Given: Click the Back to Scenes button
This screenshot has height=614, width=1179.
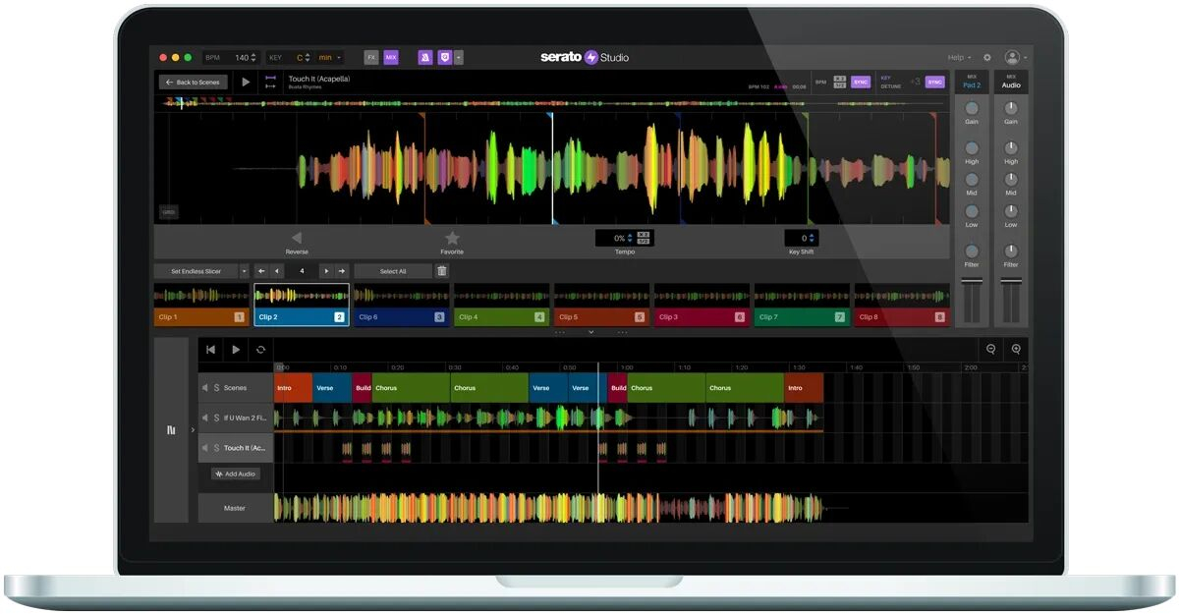Looking at the screenshot, I should point(194,83).
